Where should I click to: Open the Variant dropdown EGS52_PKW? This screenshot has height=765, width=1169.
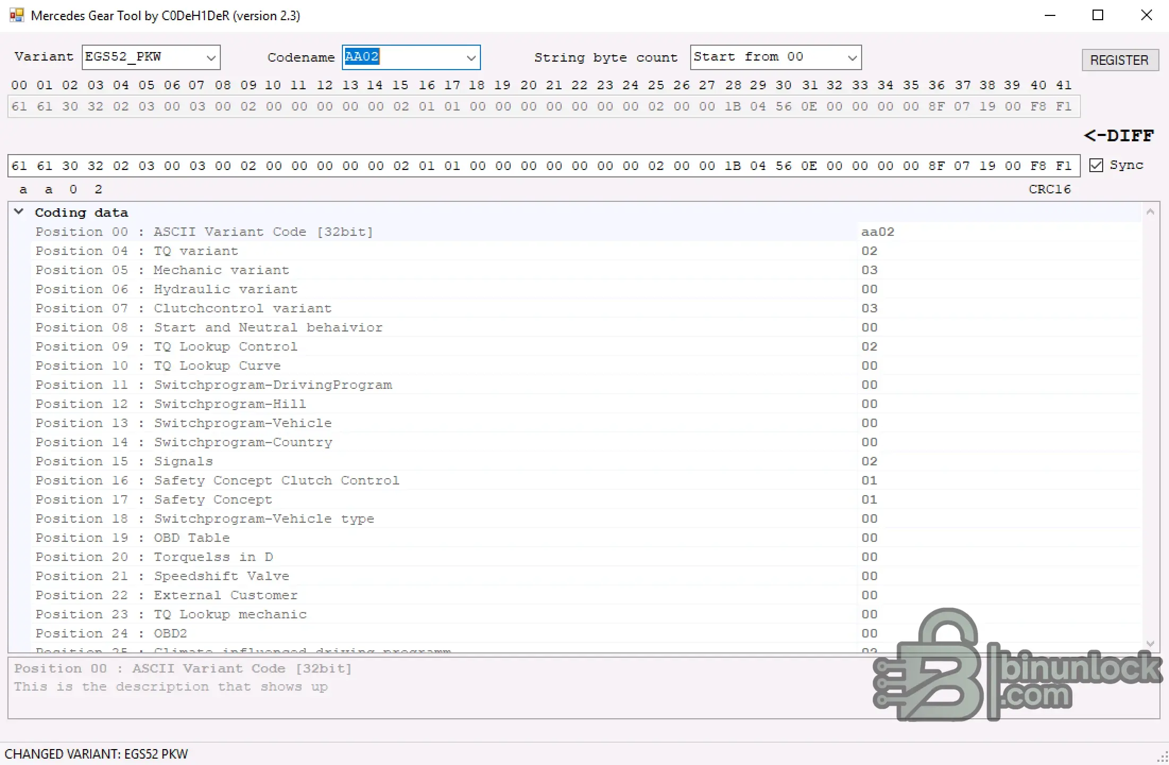tap(151, 57)
